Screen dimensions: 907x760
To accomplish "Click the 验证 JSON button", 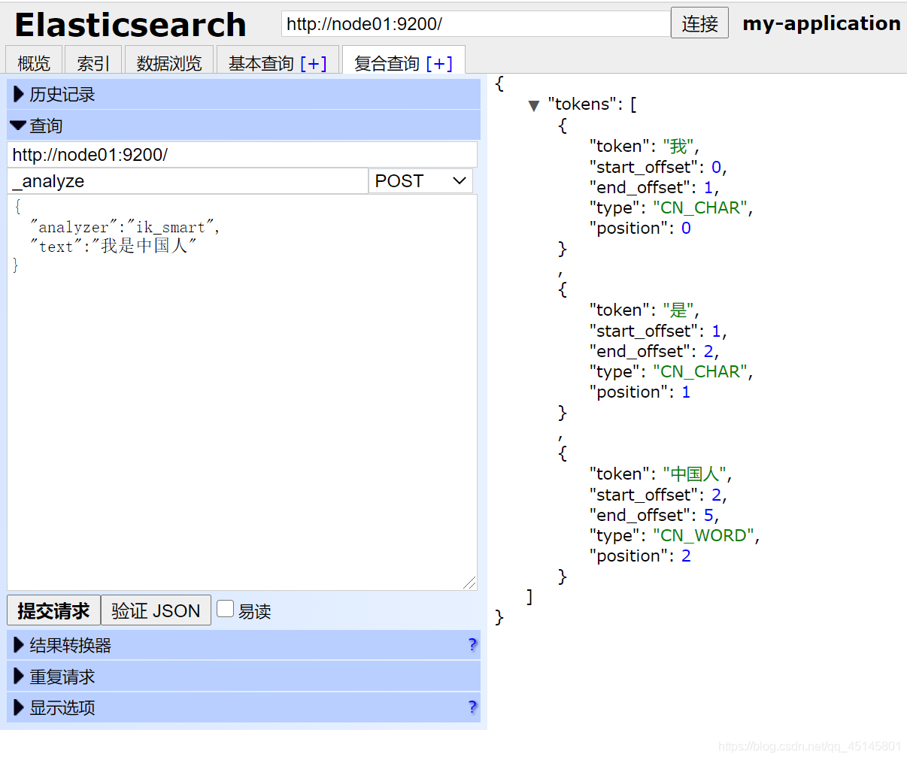I will click(x=156, y=610).
